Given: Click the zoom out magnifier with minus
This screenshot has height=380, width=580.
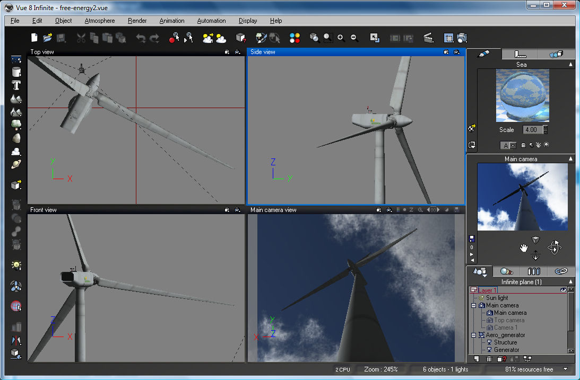Looking at the screenshot, I should click(354, 38).
